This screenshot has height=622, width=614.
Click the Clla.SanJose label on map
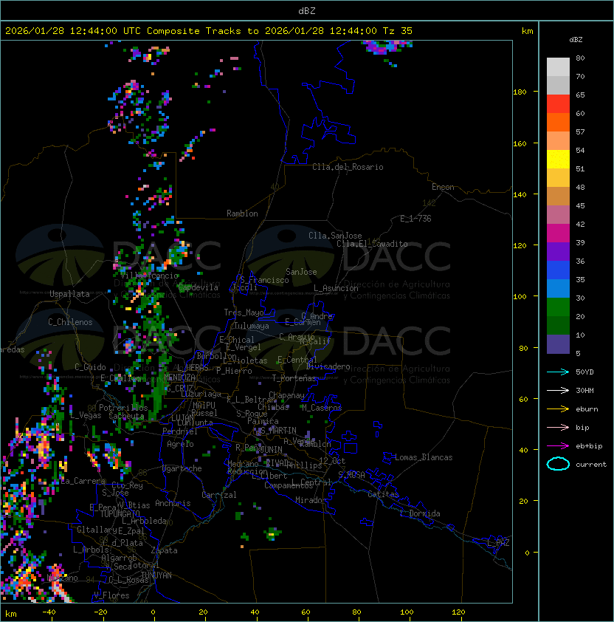(x=335, y=235)
